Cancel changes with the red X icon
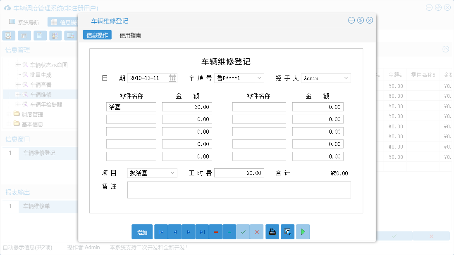Image resolution: width=454 pixels, height=255 pixels. 257,231
